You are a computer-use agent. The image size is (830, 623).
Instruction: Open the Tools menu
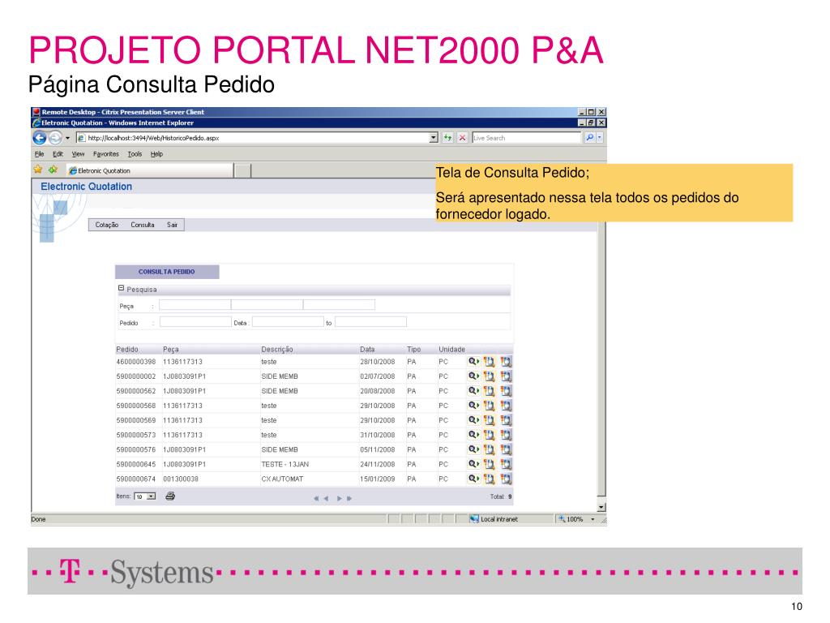coord(135,154)
